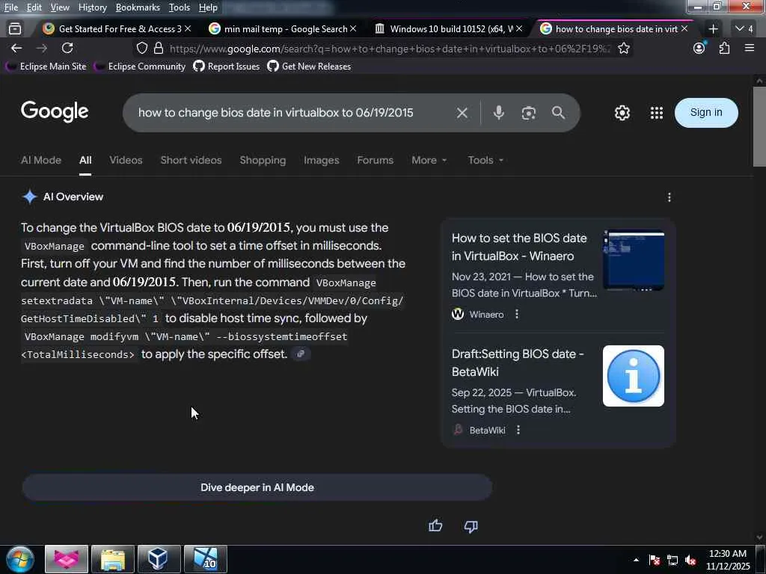Image resolution: width=766 pixels, height=574 pixels.
Task: Open File Explorer from the taskbar
Action: (113, 559)
